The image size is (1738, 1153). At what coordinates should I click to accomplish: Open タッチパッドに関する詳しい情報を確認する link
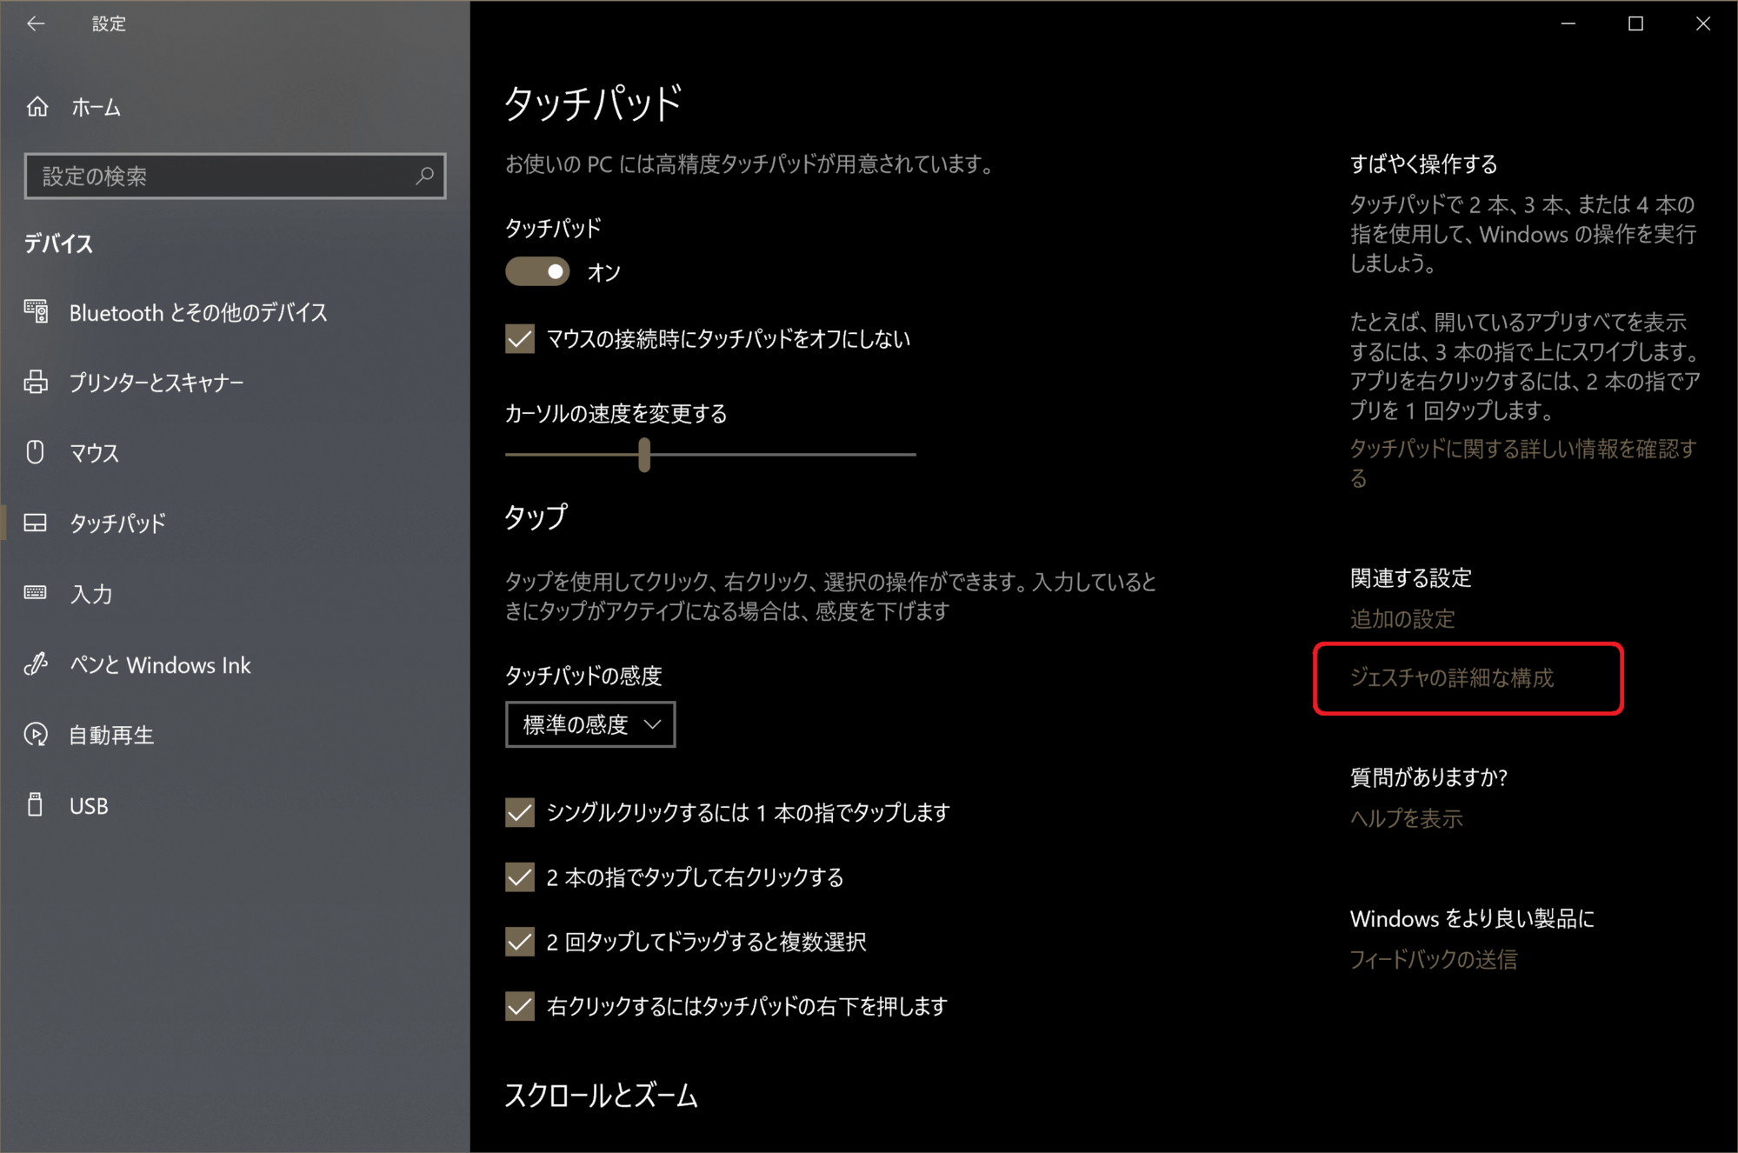pos(1522,463)
